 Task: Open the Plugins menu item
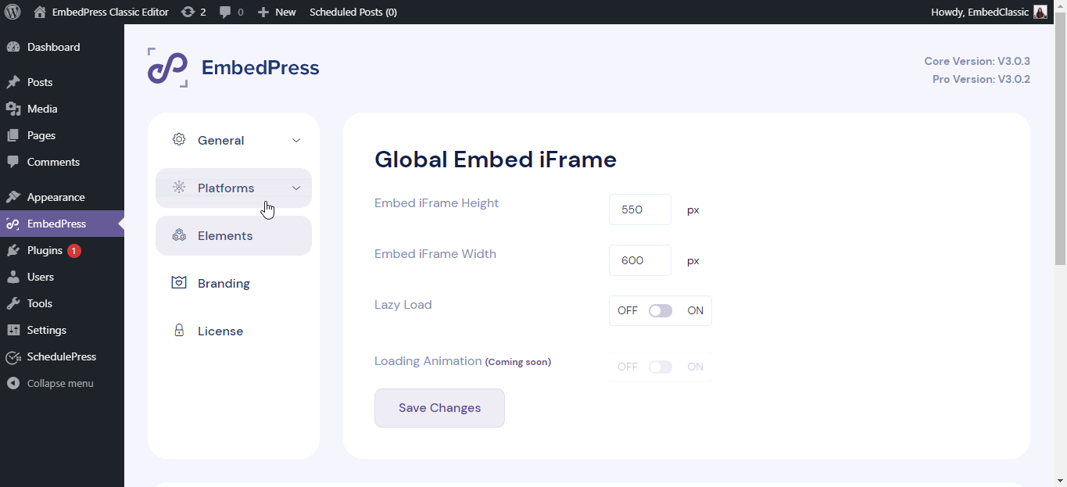(62, 250)
